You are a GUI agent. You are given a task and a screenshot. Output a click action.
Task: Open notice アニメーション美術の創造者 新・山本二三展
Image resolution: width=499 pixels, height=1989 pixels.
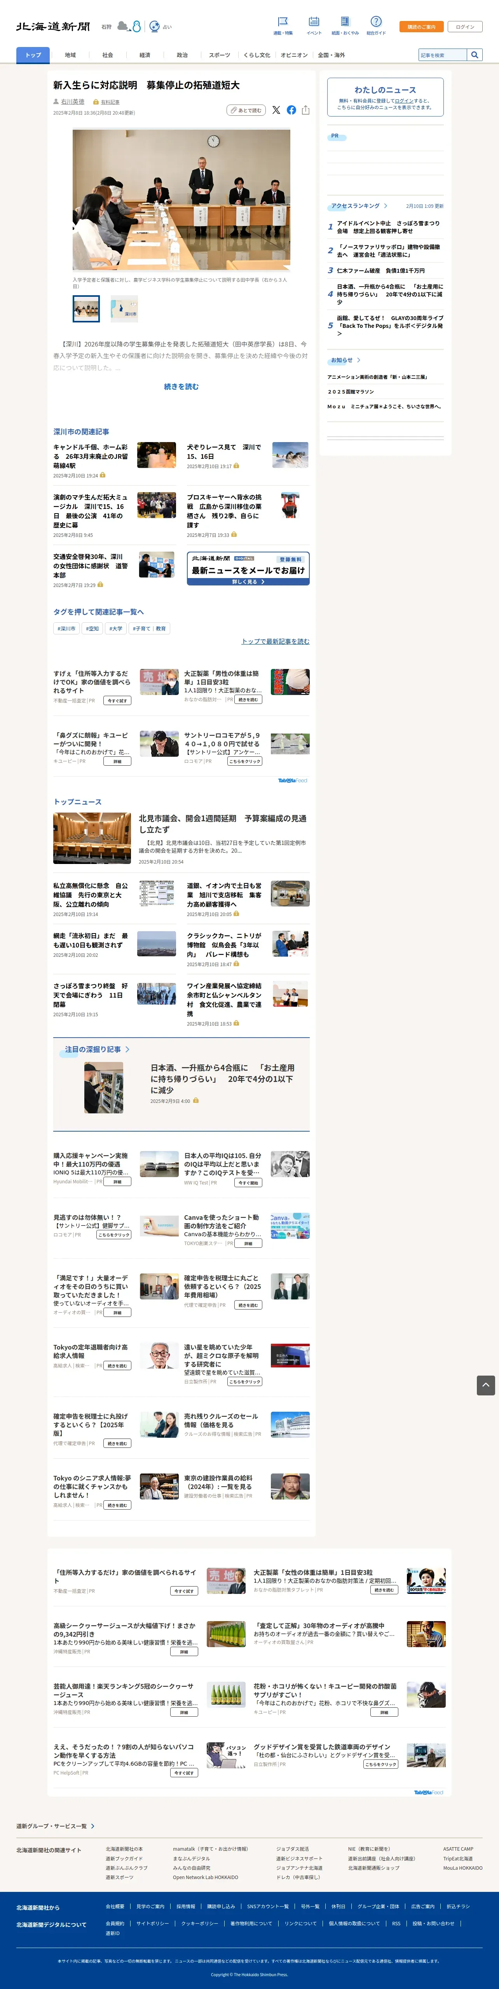(x=377, y=377)
